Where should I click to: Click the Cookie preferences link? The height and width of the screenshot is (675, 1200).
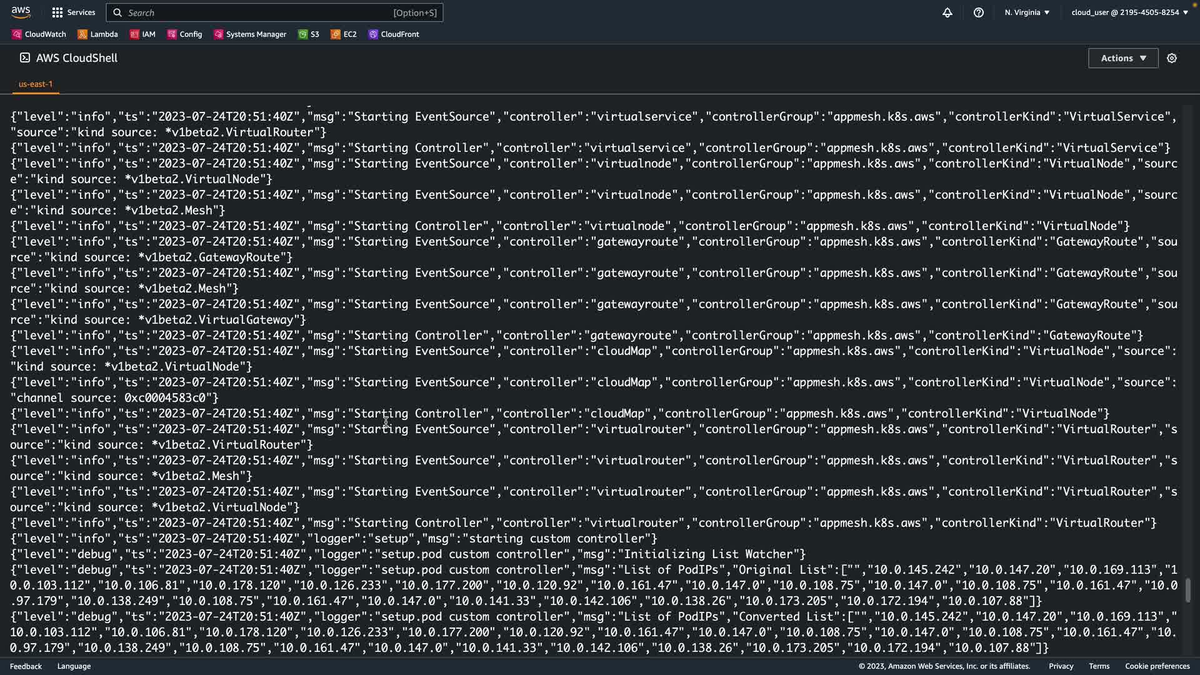pos(1157,666)
